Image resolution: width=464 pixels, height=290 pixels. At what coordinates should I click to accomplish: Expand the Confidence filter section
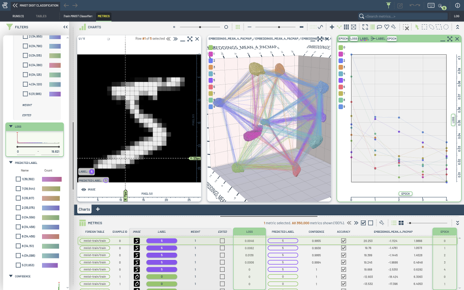[11, 276]
